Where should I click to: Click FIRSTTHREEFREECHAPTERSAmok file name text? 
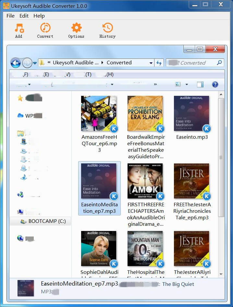point(146,214)
